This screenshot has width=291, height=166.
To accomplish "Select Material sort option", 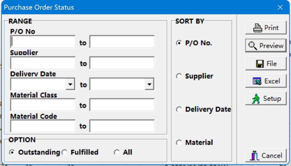I will click(179, 142).
